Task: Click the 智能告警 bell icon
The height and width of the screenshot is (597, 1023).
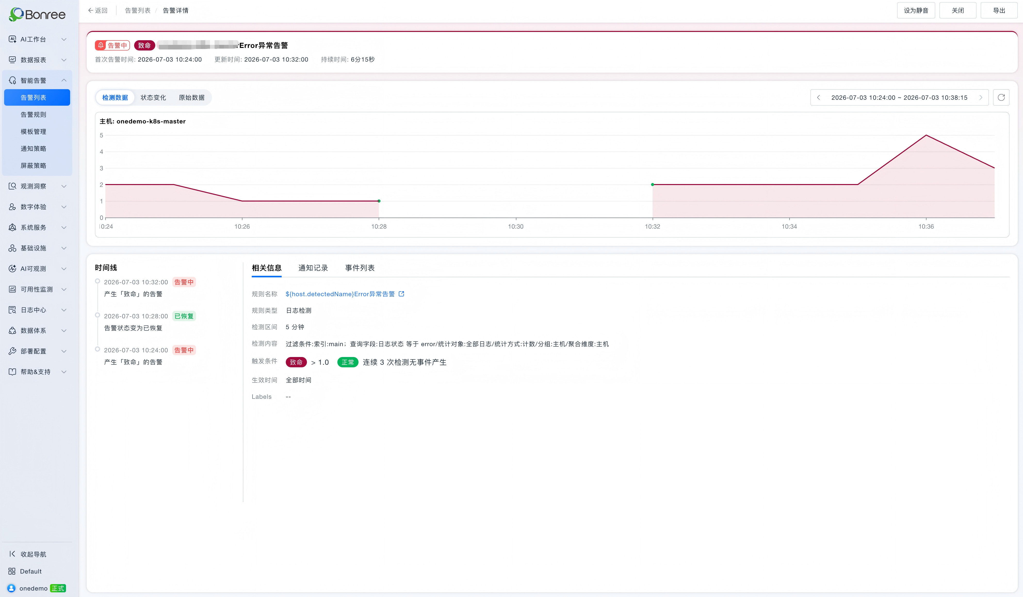Action: [x=13, y=80]
